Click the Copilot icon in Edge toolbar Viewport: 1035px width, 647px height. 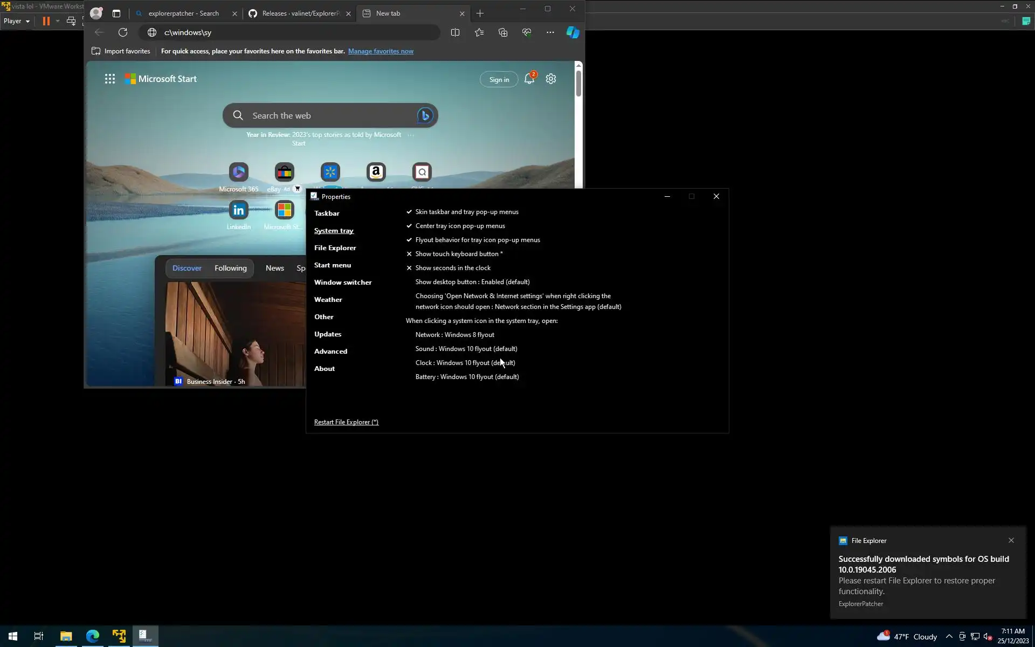click(x=572, y=32)
